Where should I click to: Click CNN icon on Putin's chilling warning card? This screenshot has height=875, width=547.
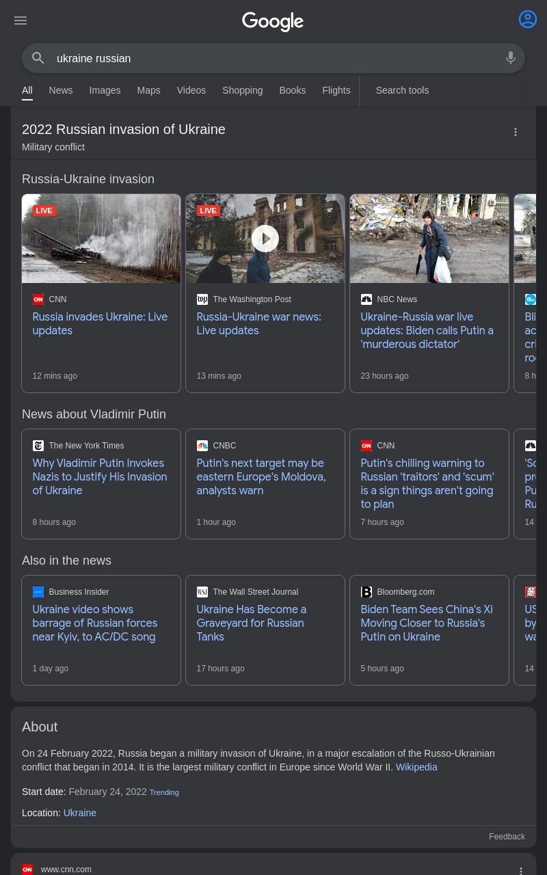tap(366, 446)
